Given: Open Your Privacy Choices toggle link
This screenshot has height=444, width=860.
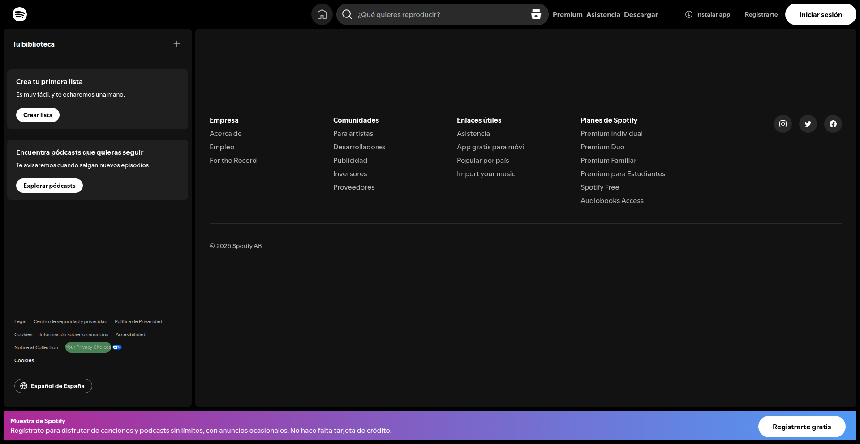Looking at the screenshot, I should [88, 347].
